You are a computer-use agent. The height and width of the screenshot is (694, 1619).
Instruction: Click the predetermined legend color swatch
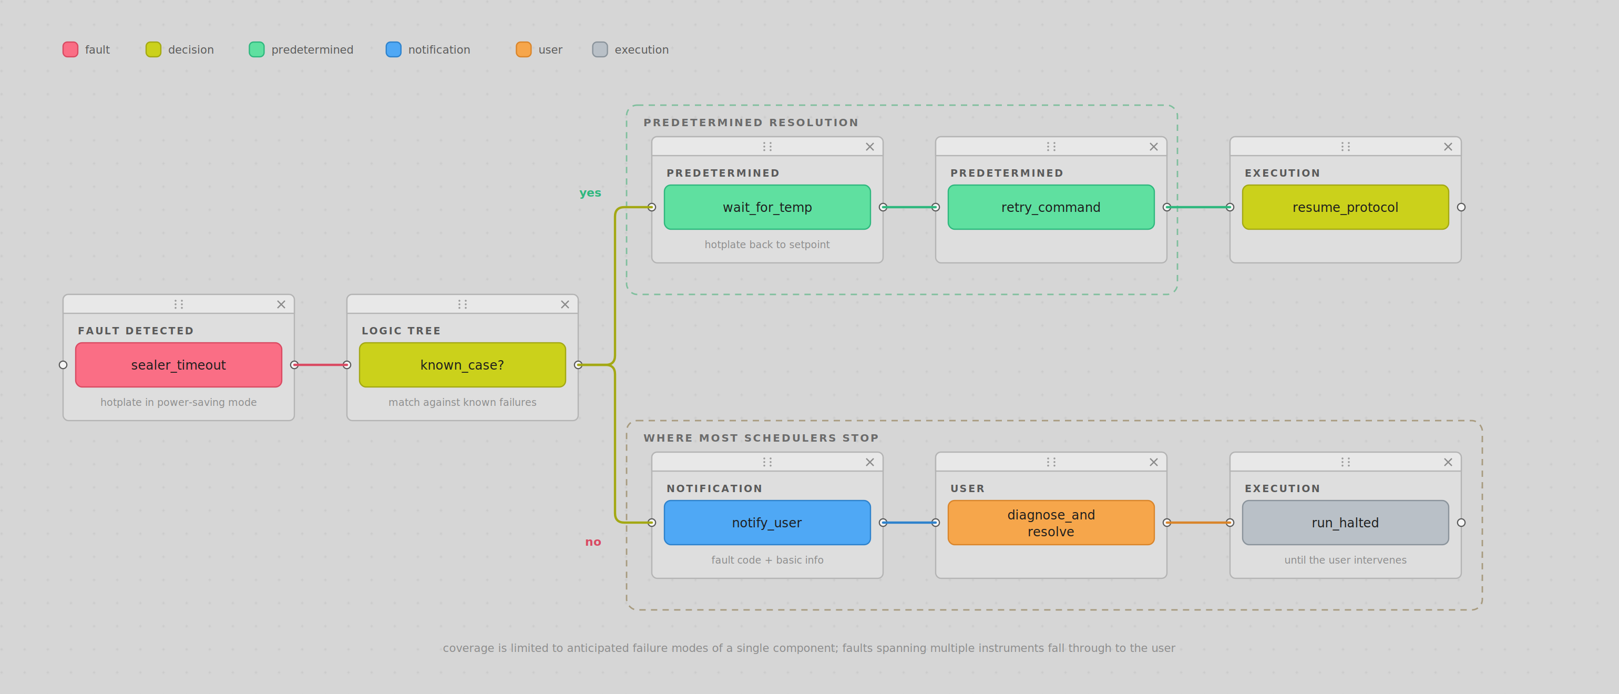257,49
